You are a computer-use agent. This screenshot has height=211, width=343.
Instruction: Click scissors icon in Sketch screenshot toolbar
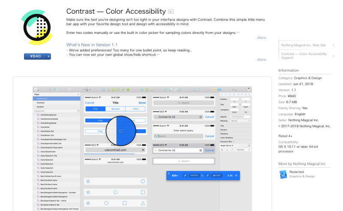(x=152, y=89)
